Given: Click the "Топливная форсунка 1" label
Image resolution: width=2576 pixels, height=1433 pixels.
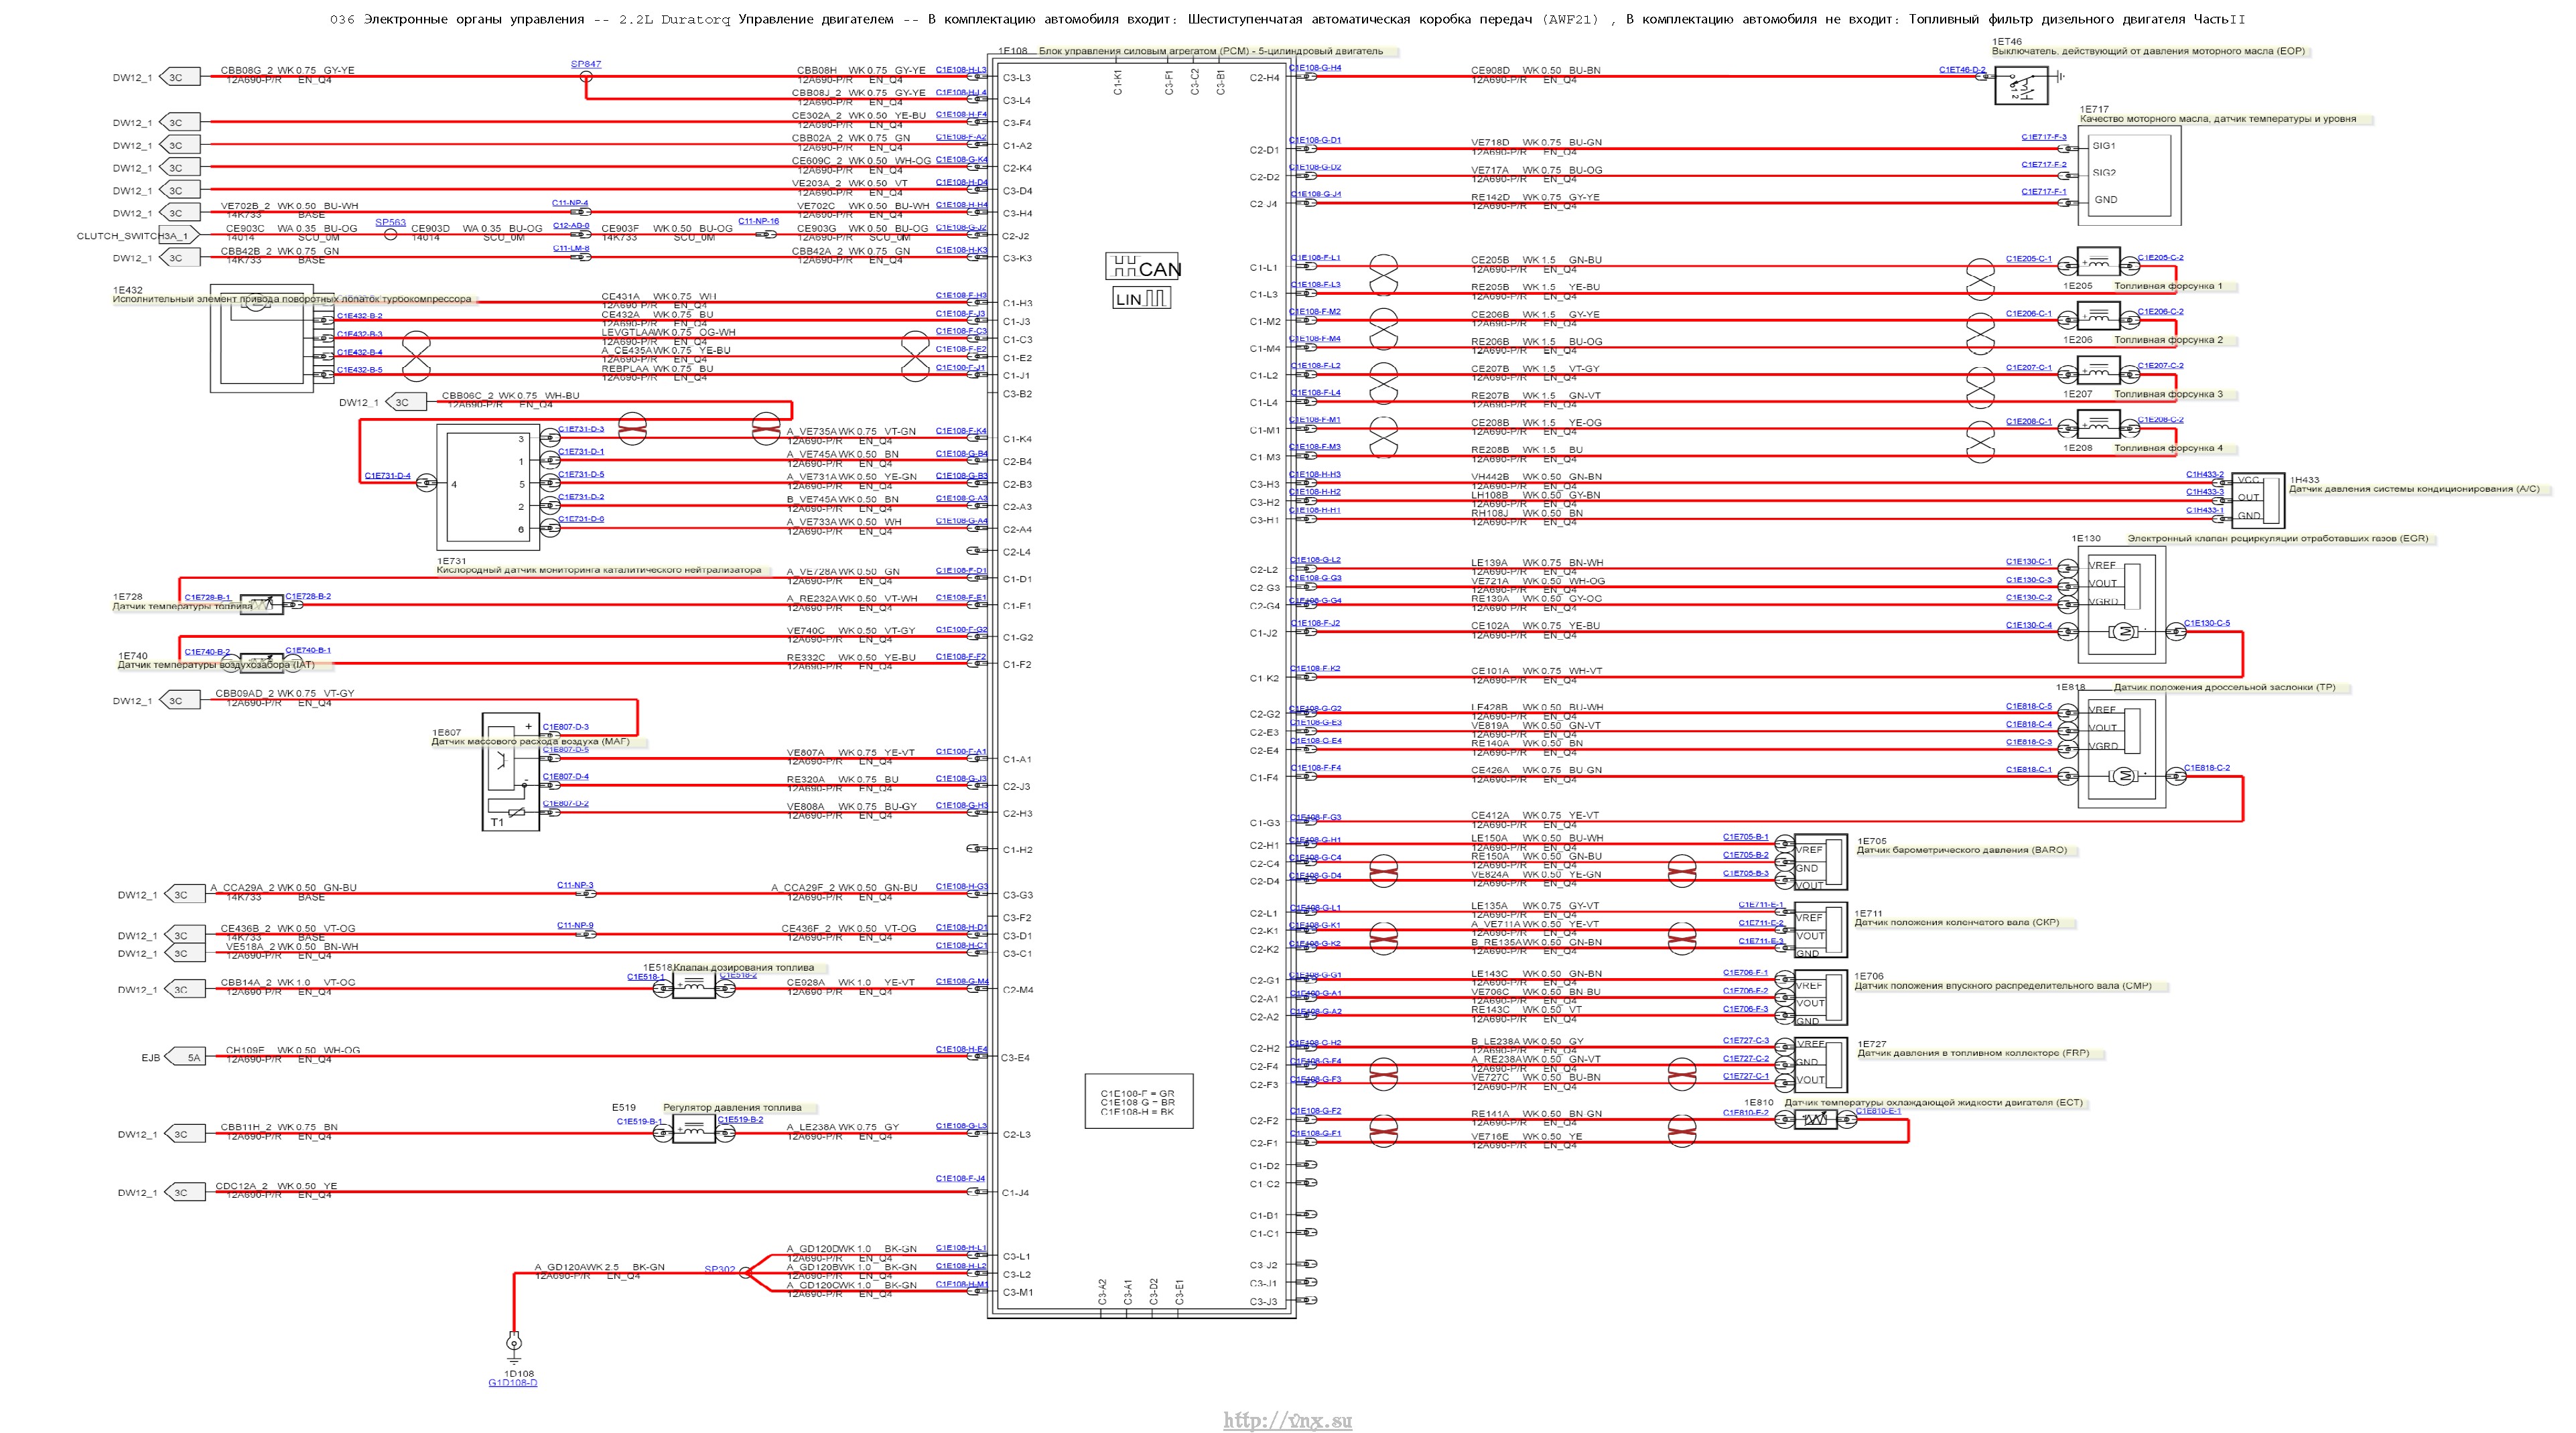Looking at the screenshot, I should 2168,285.
